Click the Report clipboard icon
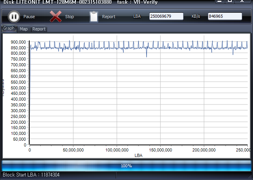Image resolution: width=253 pixels, height=180 pixels. [x=94, y=17]
